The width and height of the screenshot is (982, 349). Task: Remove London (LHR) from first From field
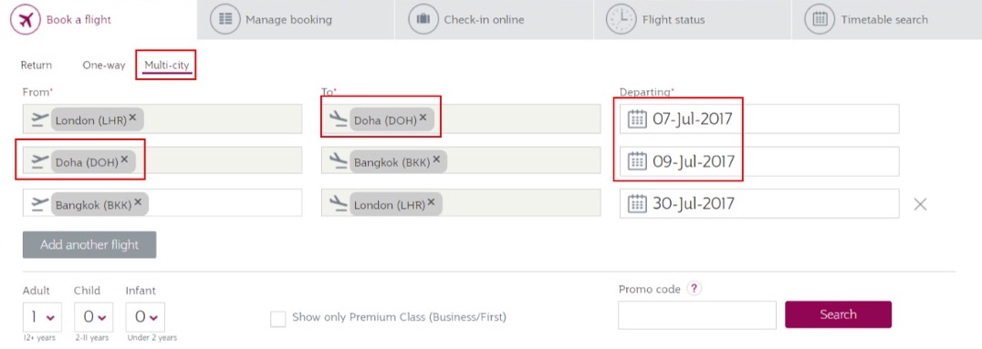tap(132, 118)
